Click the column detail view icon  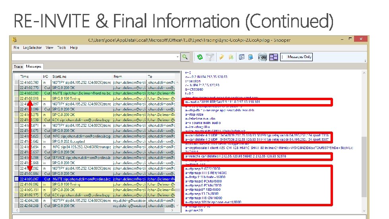click(x=242, y=57)
